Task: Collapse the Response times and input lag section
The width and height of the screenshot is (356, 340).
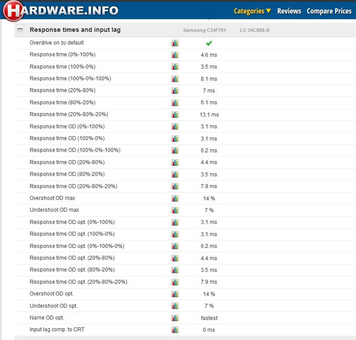Action: pyautogui.click(x=20, y=29)
